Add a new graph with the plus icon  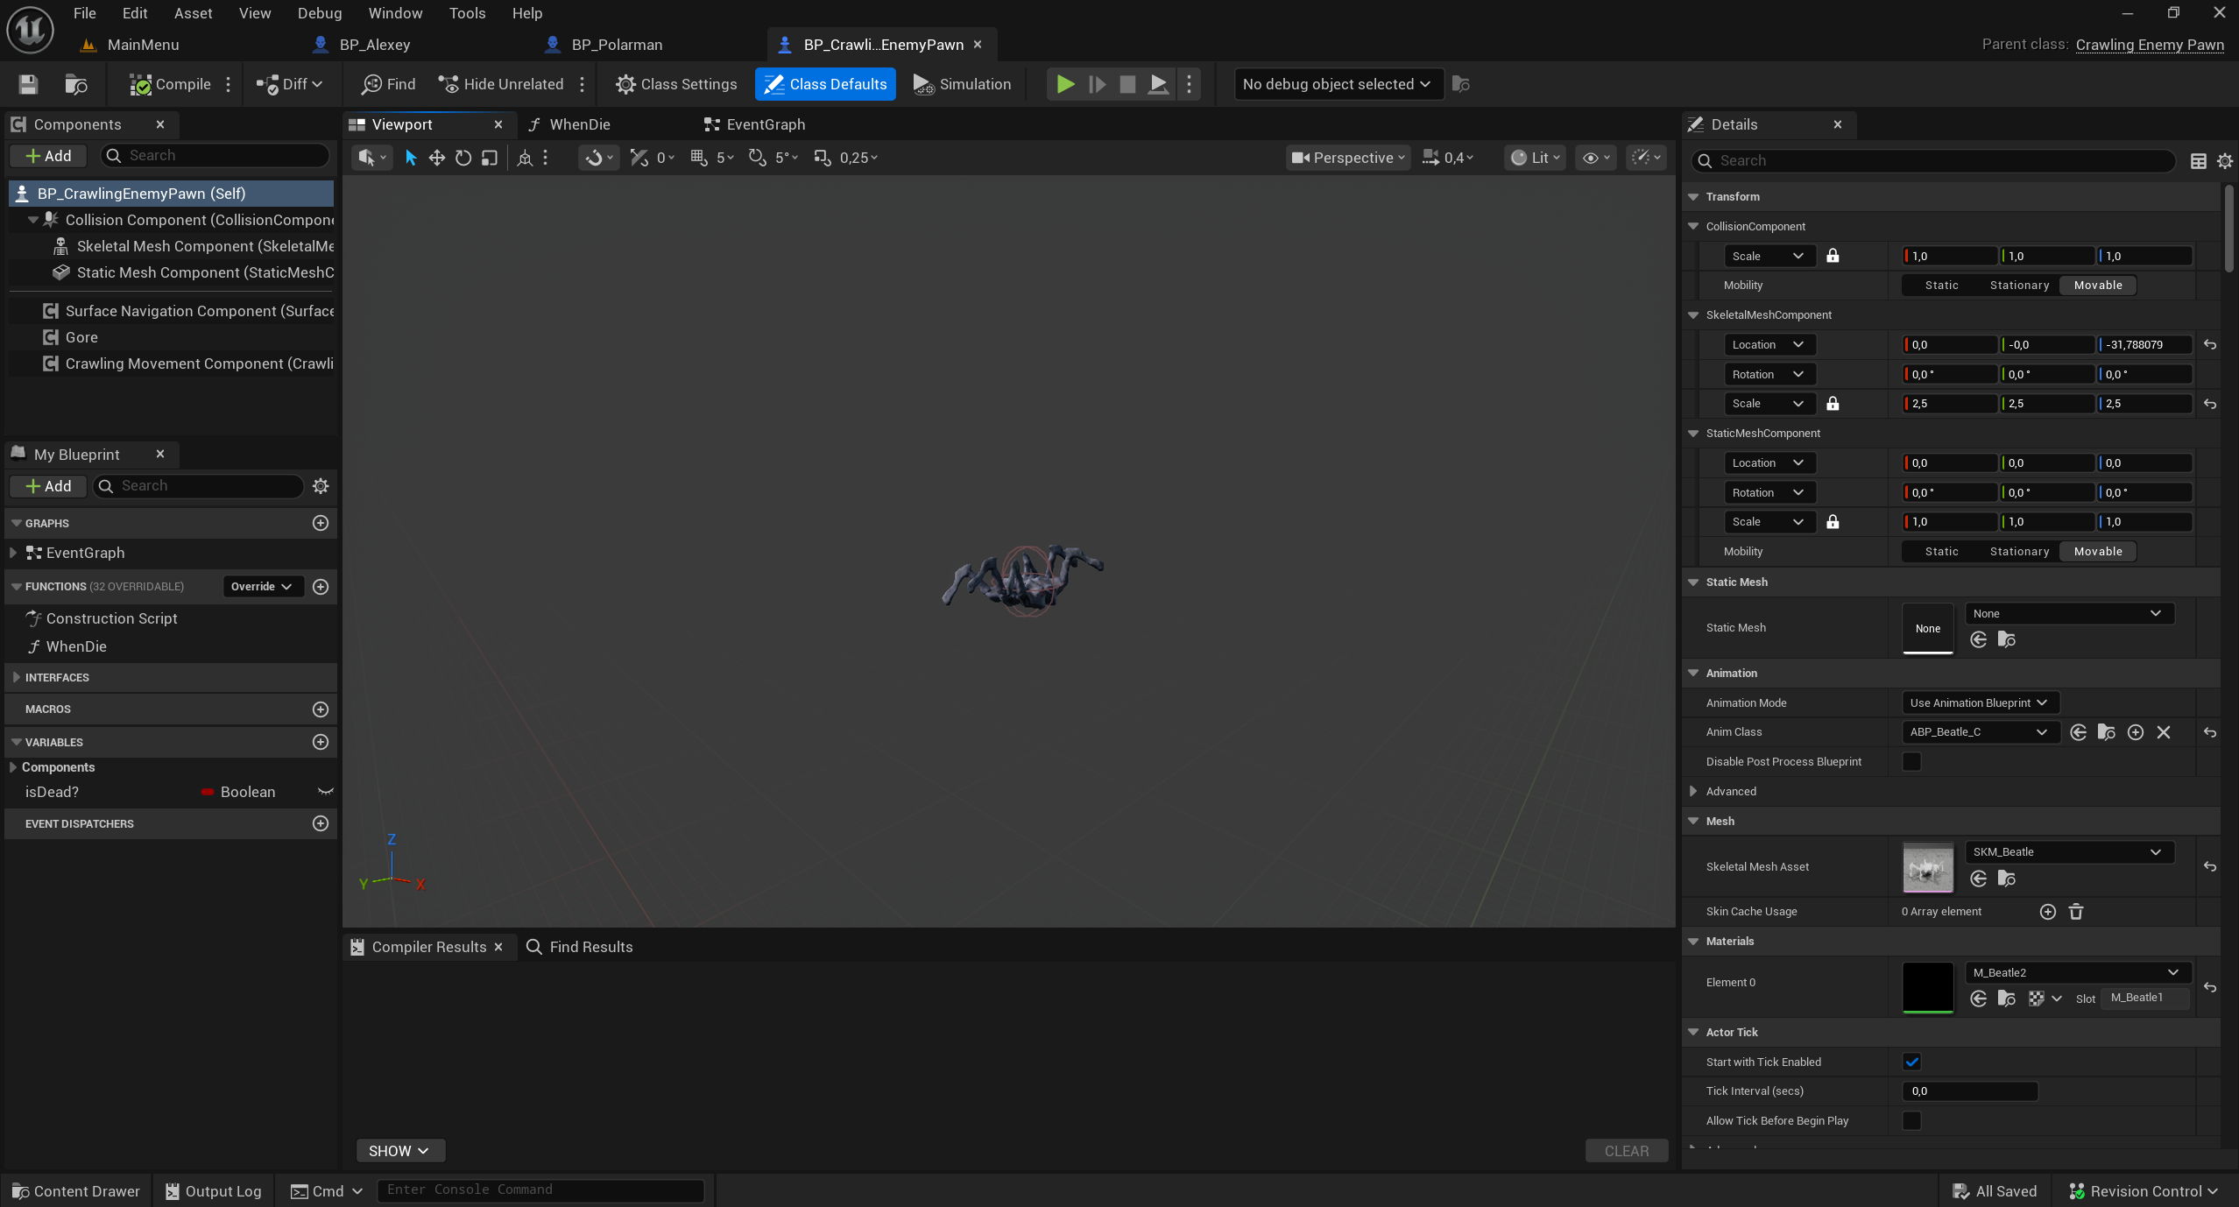[321, 523]
